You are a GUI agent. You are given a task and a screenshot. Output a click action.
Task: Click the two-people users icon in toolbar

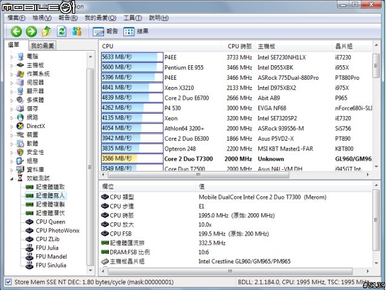click(x=77, y=31)
